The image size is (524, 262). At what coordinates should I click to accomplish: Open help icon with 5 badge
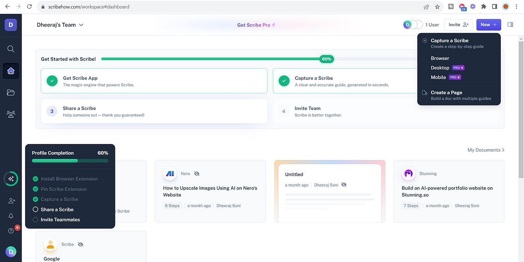tap(12, 231)
